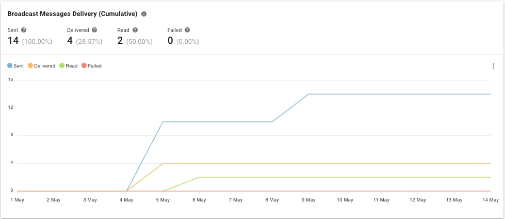Click the orange Delivered legend dot

point(30,66)
